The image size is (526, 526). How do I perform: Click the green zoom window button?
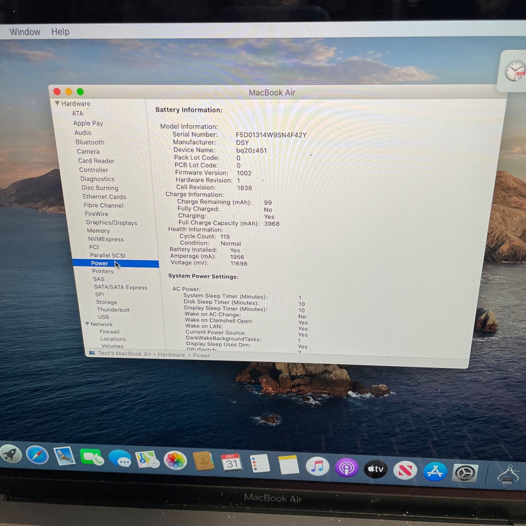(x=80, y=92)
